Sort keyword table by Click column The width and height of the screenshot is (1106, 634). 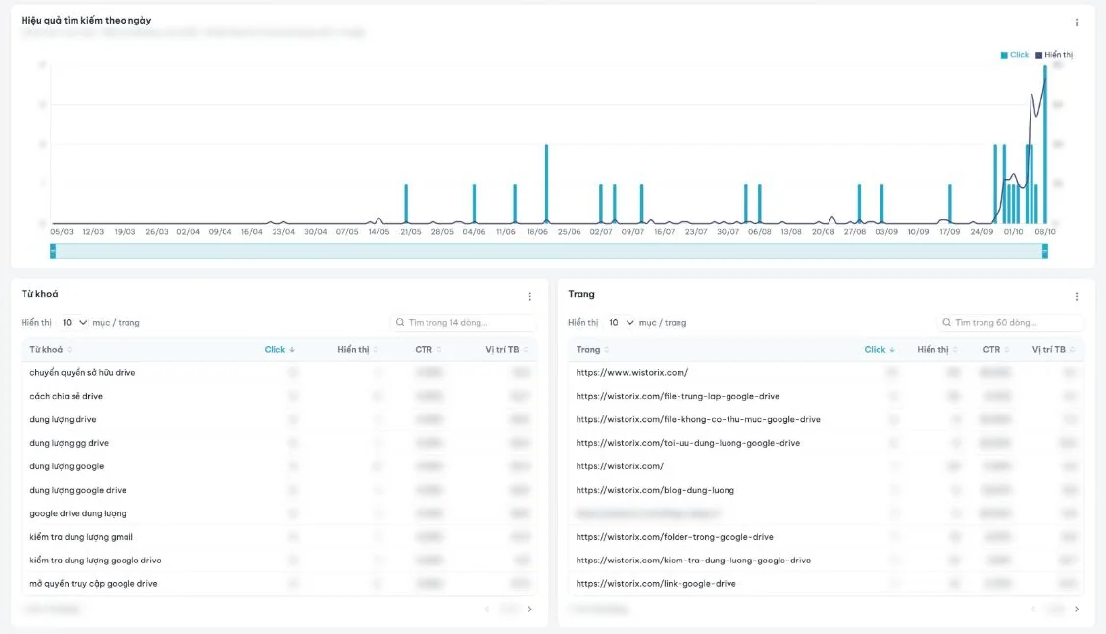pos(279,349)
